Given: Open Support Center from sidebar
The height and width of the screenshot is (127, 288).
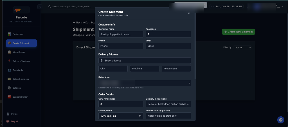Looking at the screenshot, I should click(21, 97).
